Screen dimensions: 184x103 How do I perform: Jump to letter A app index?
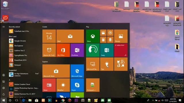[x=9, y=80]
